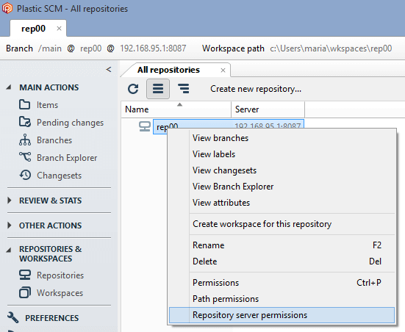Click the Pending changes icon

click(25, 122)
